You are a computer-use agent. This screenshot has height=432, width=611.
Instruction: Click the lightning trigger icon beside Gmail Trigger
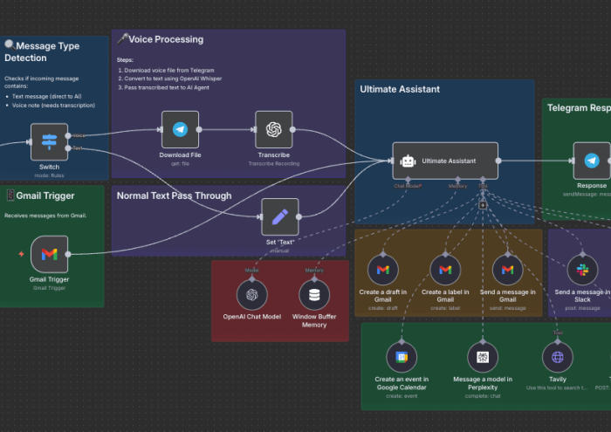coord(21,254)
